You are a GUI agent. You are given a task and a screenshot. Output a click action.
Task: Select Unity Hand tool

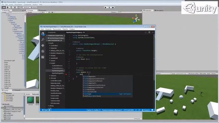4,8
